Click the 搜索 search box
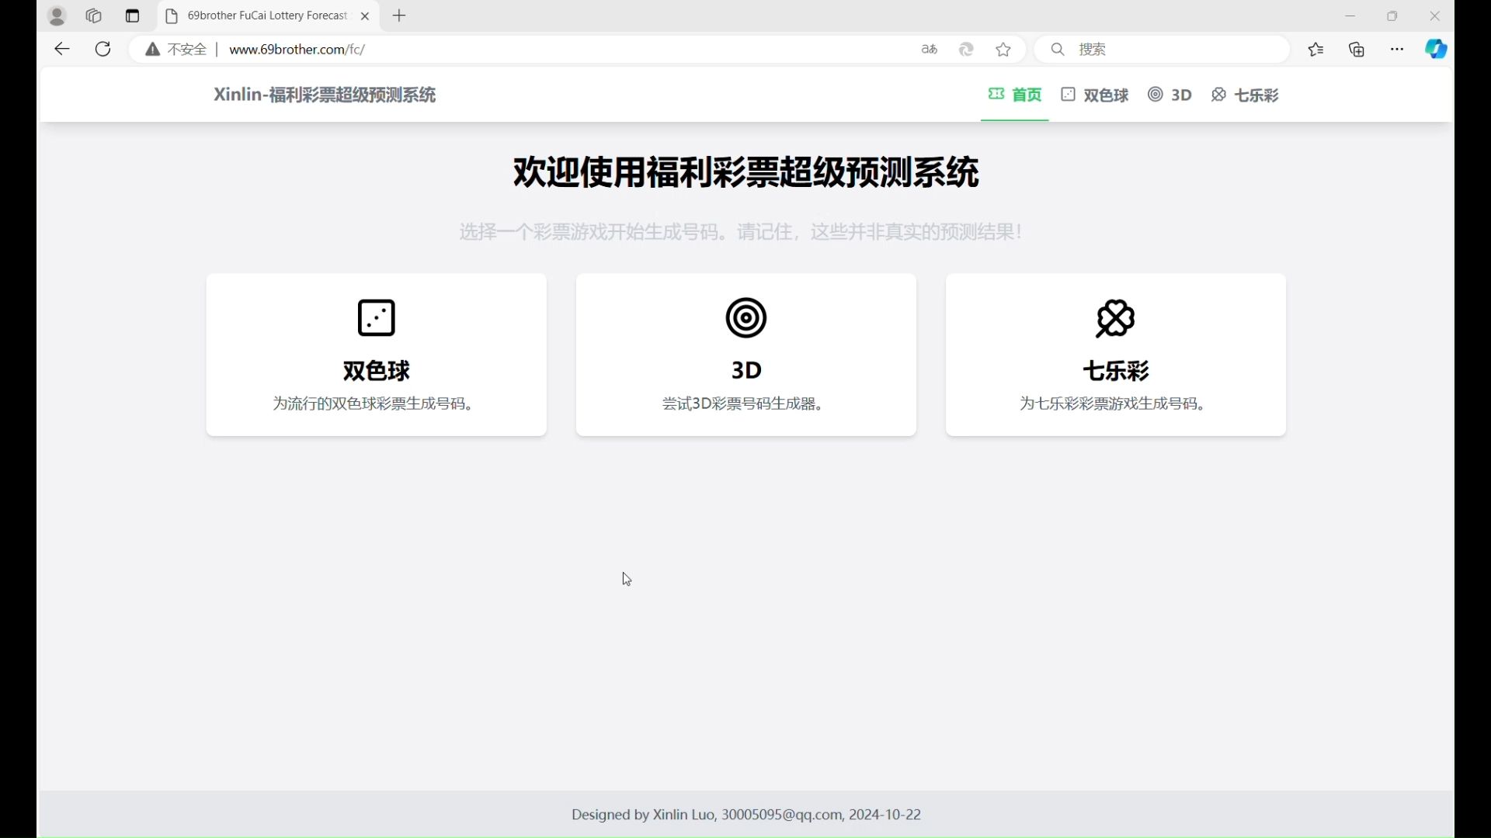This screenshot has height=838, width=1491. tap(1163, 49)
